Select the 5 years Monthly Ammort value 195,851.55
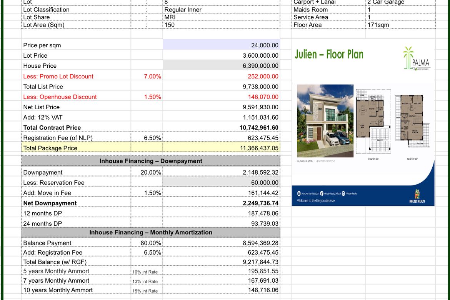This screenshot has height=300, width=450. (263, 271)
